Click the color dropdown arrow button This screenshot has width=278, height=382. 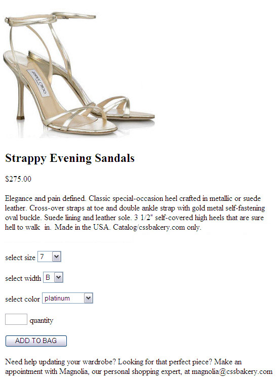88,298
